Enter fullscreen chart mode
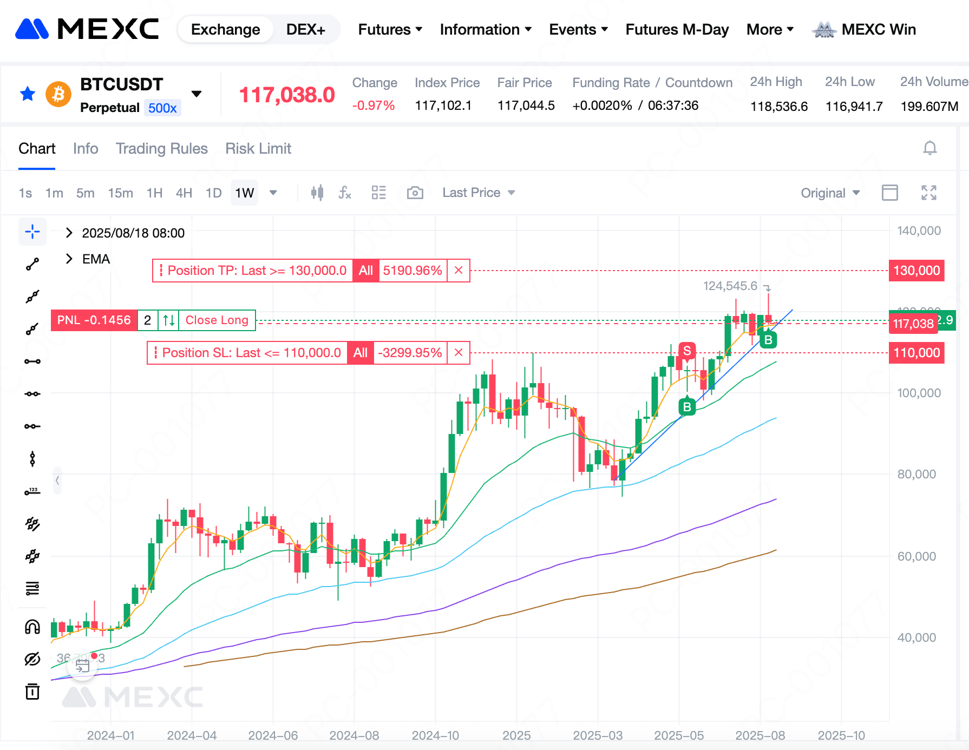This screenshot has height=750, width=969. 929,193
